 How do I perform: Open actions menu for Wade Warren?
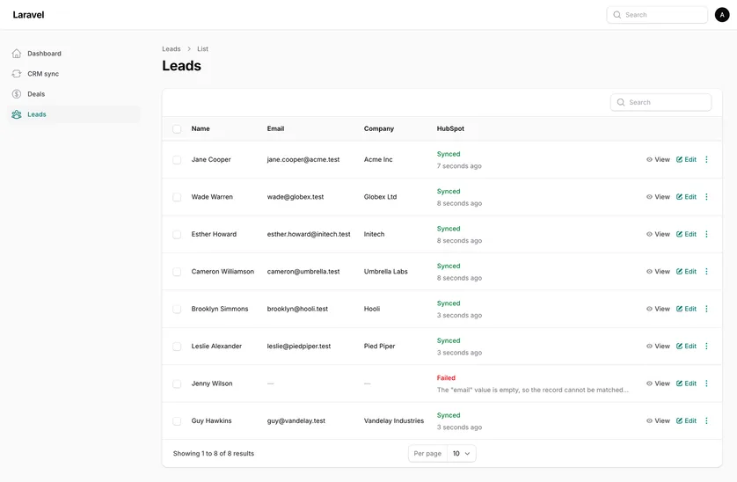click(x=706, y=196)
